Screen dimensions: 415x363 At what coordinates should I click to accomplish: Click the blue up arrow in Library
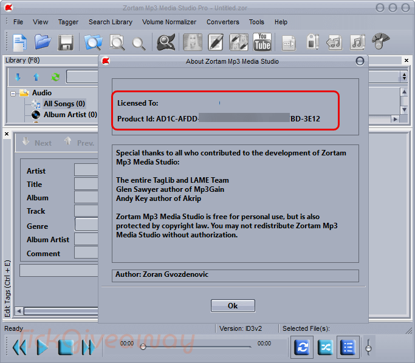[36, 77]
